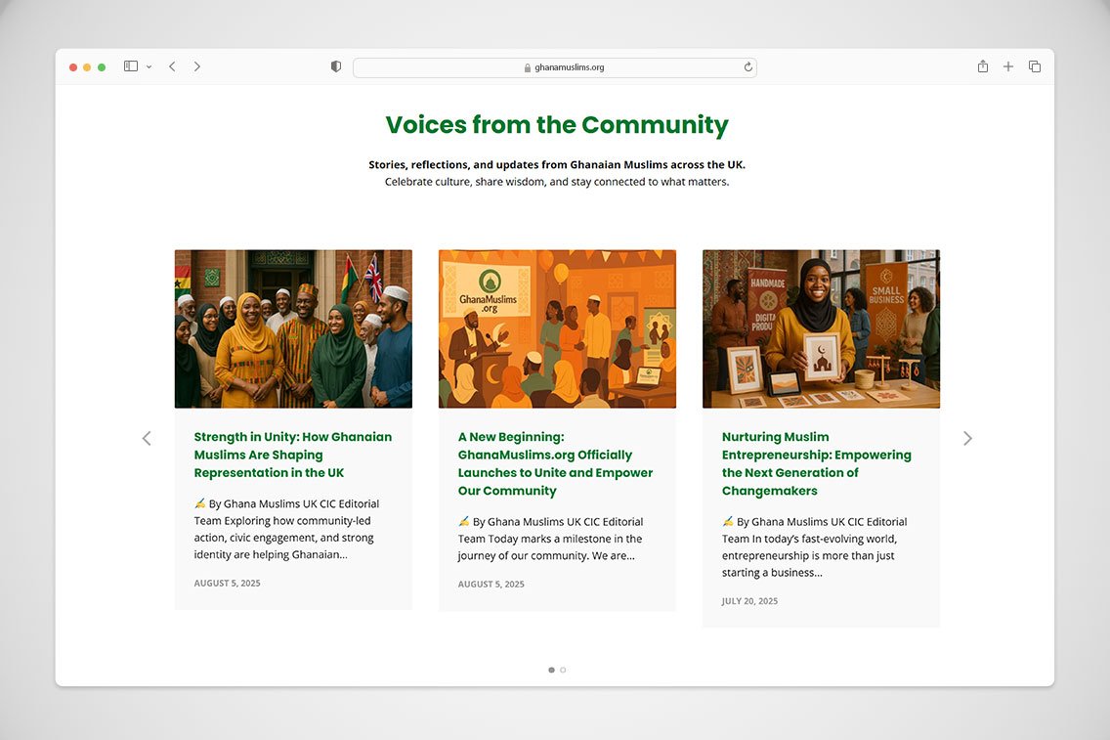Show the tab overview icon
The image size is (1110, 740).
tap(1034, 66)
